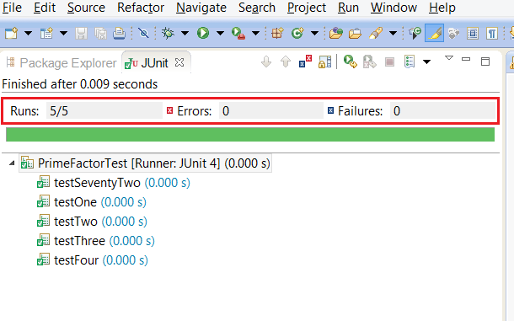
Task: Open the Search dropdown arrow
Action: coord(393,33)
